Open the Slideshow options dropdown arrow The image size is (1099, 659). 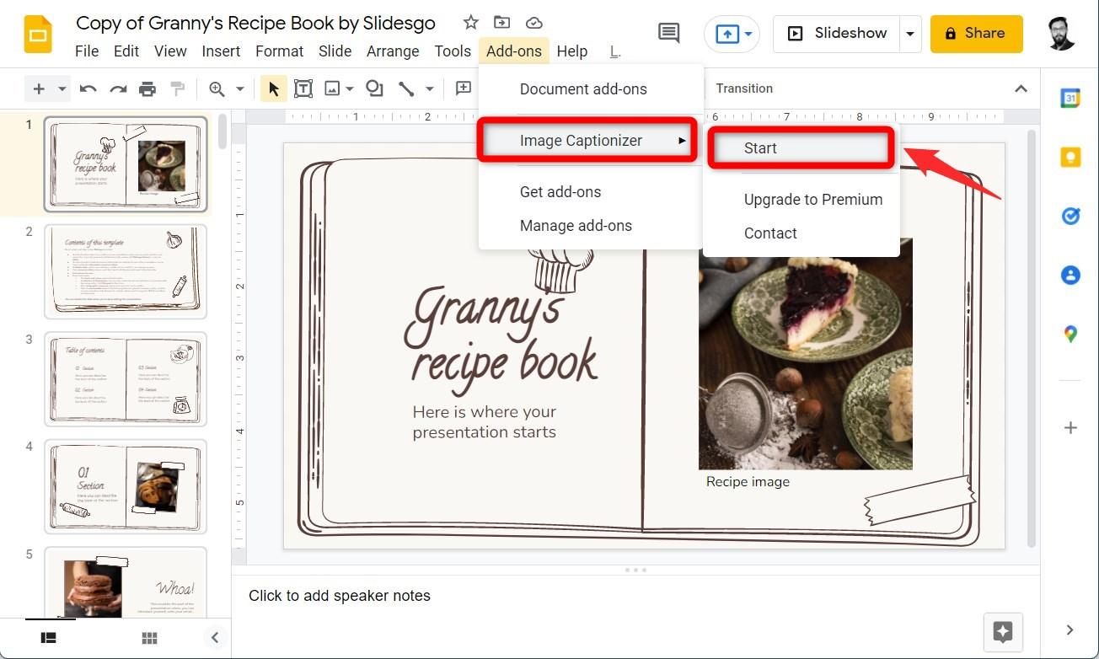pyautogui.click(x=910, y=34)
